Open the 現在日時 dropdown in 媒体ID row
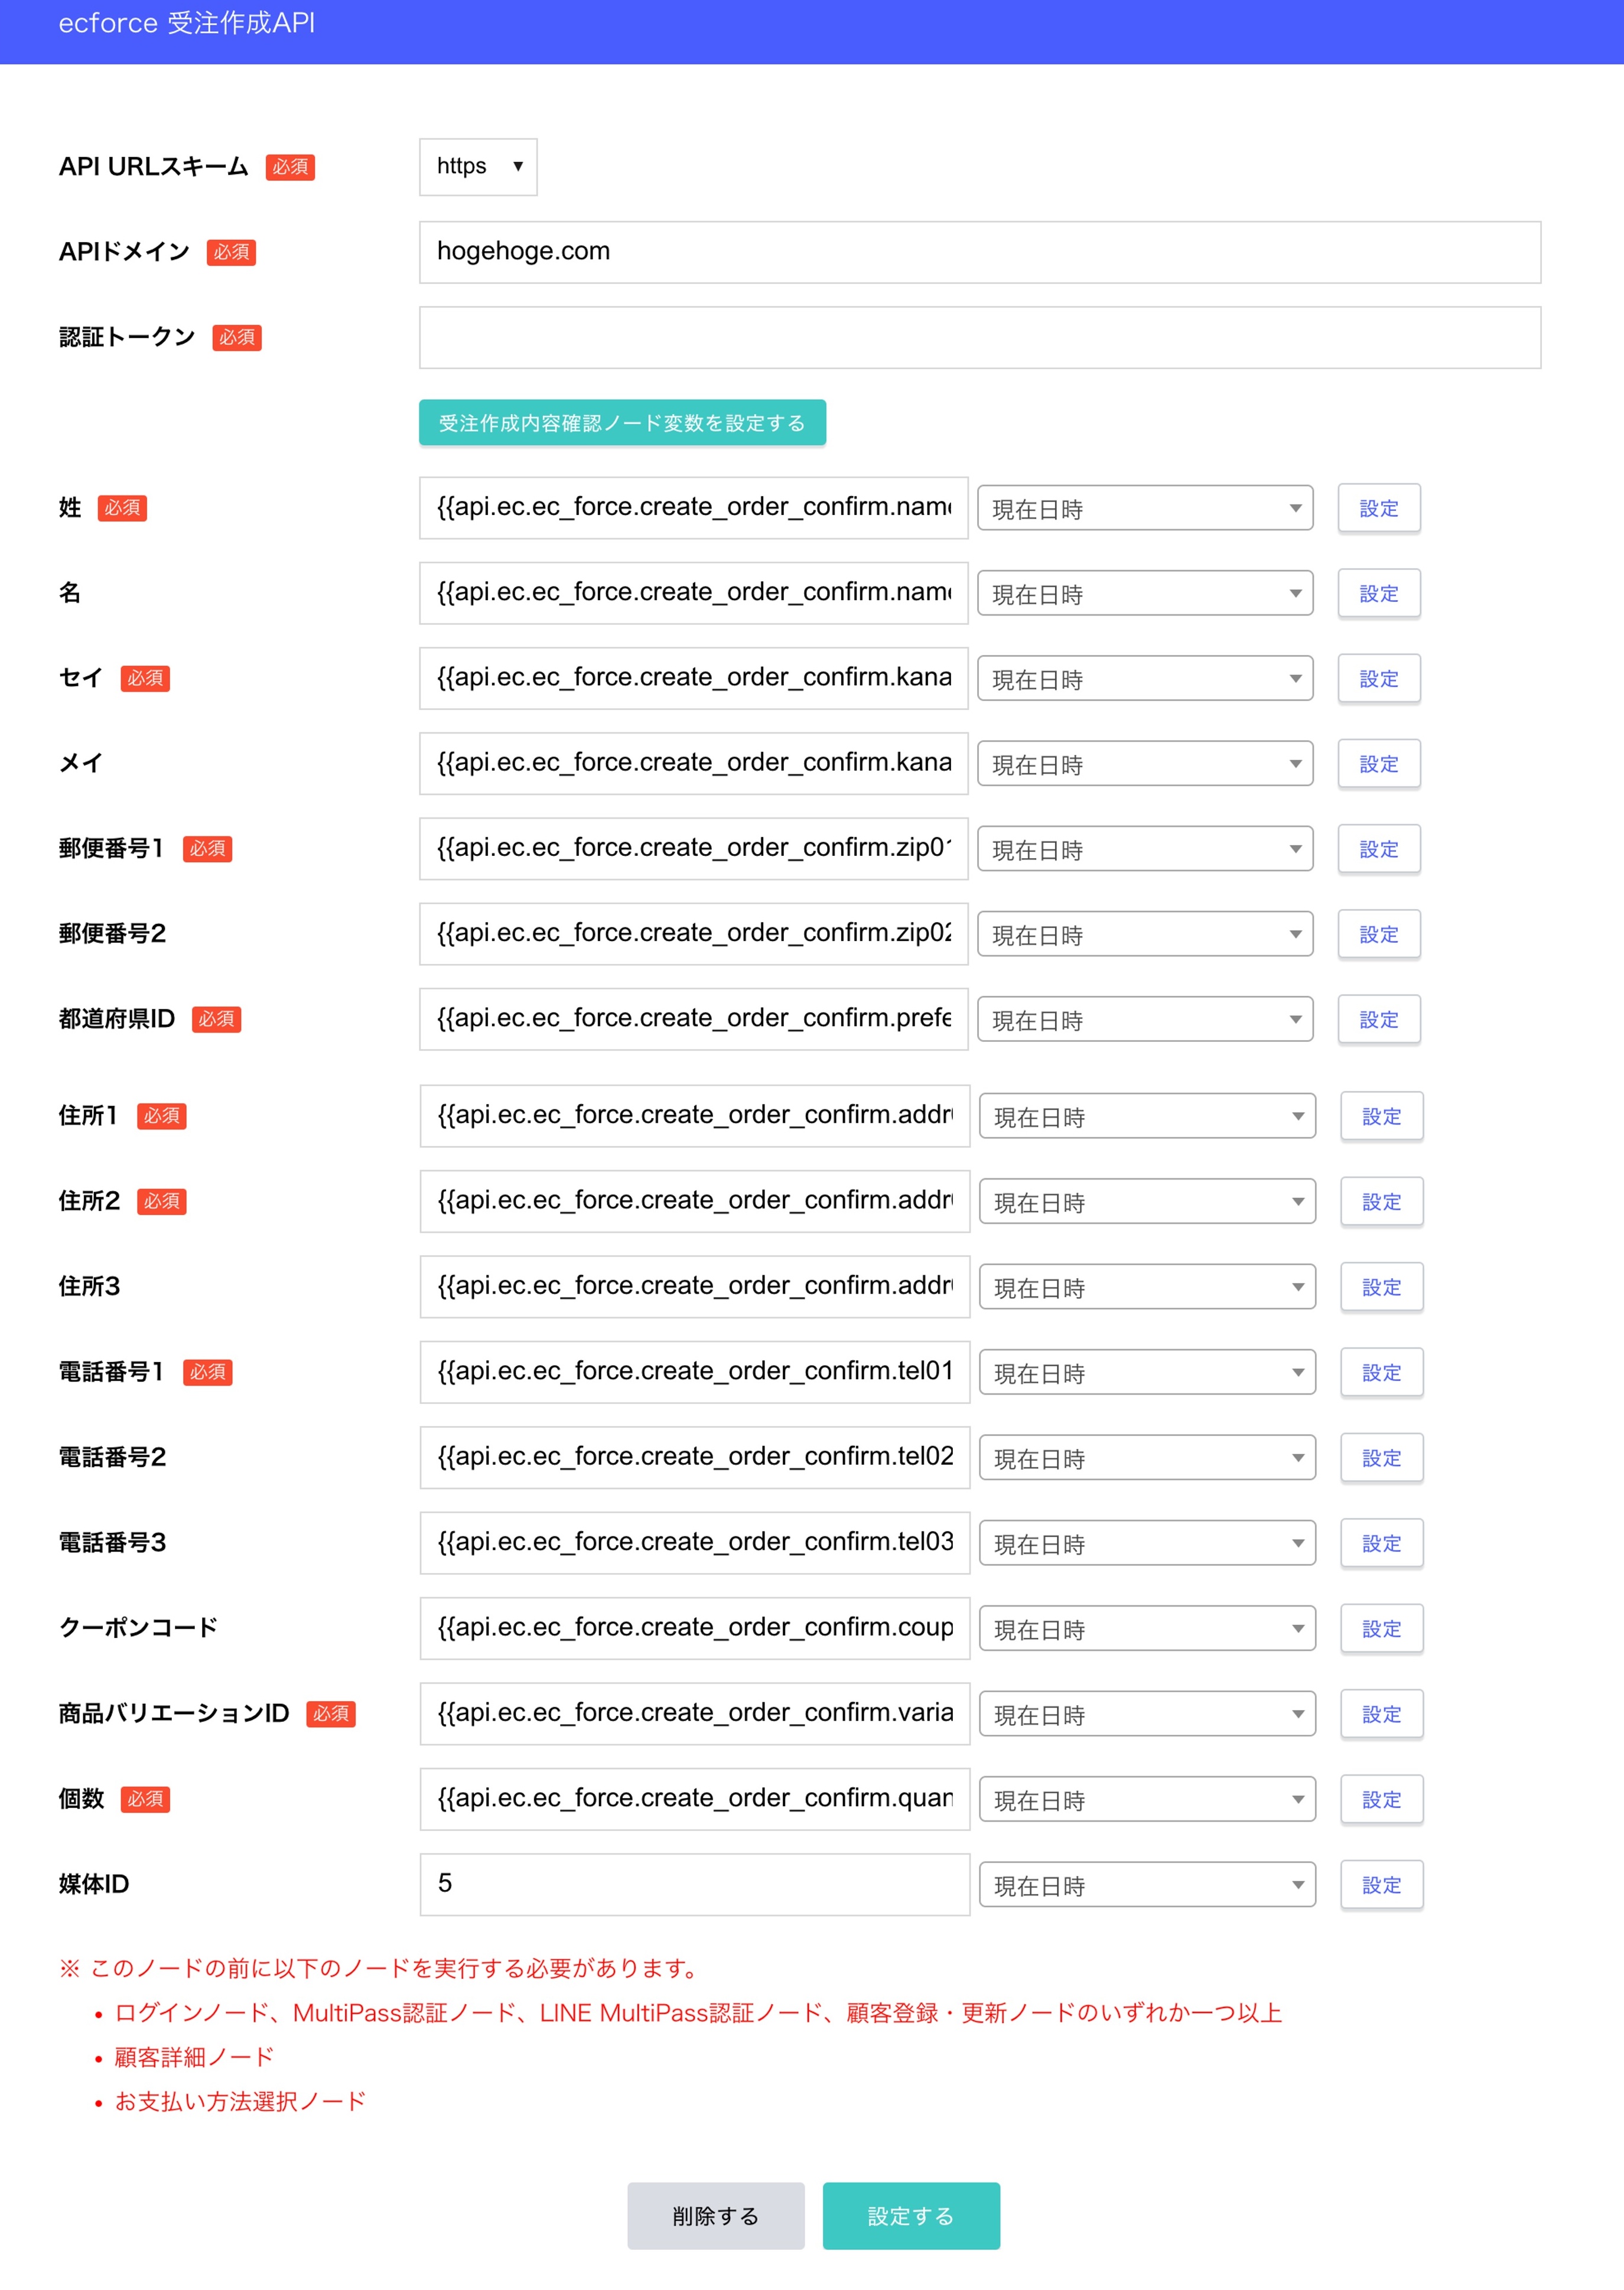1624x2290 pixels. [x=1147, y=1885]
